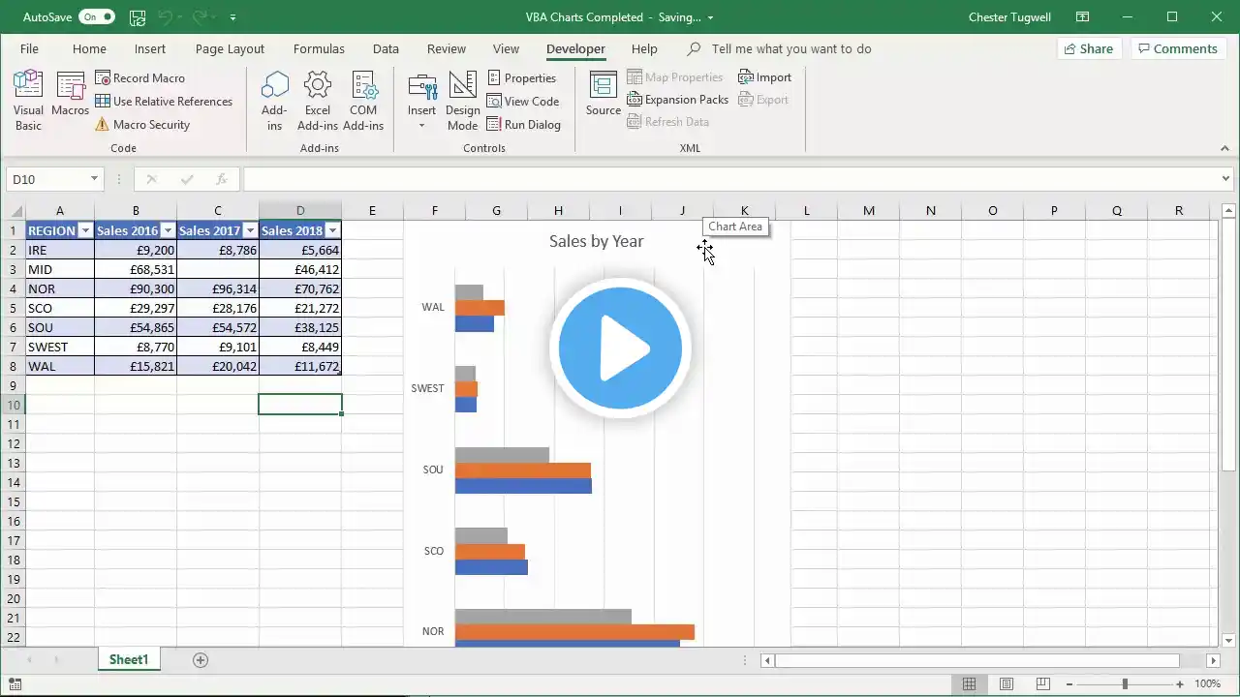Toggle Use Relative References
The width and height of the screenshot is (1240, 697).
click(163, 102)
